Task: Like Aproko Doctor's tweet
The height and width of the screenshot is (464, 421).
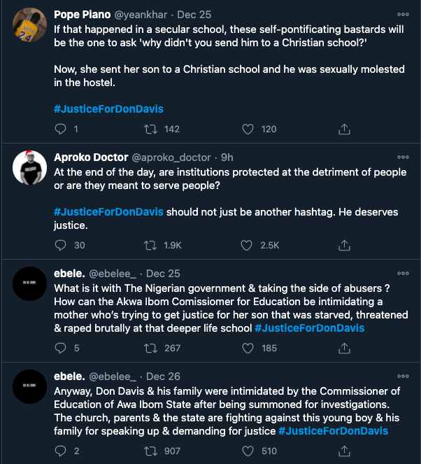Action: pyautogui.click(x=247, y=245)
